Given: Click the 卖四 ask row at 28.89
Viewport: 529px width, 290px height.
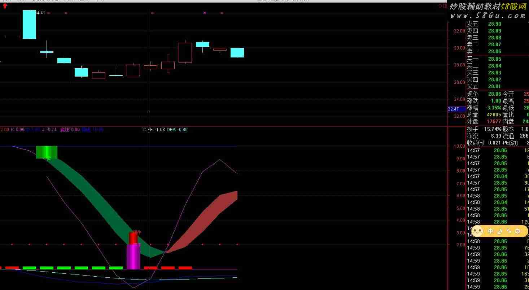Looking at the screenshot, I should coord(497,31).
